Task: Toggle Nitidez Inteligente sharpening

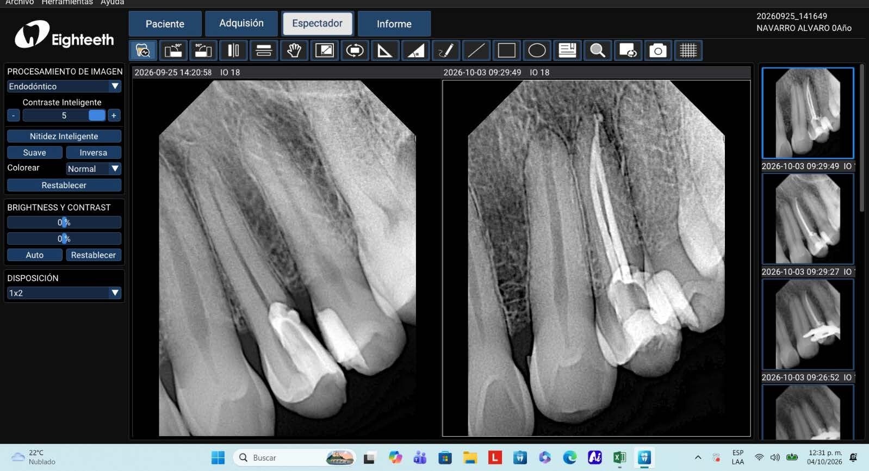Action: click(64, 136)
